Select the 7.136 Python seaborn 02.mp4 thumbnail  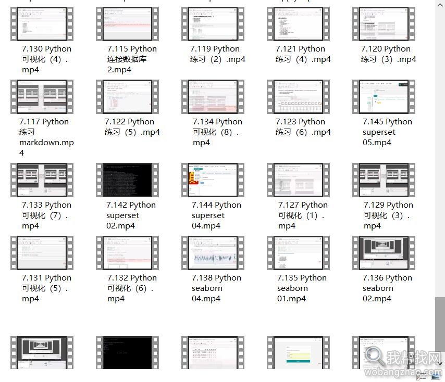pos(384,253)
